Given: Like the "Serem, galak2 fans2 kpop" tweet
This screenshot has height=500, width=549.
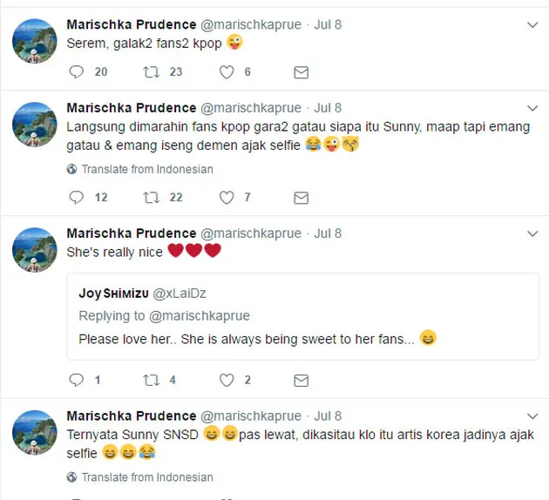Looking at the screenshot, I should coord(227,72).
